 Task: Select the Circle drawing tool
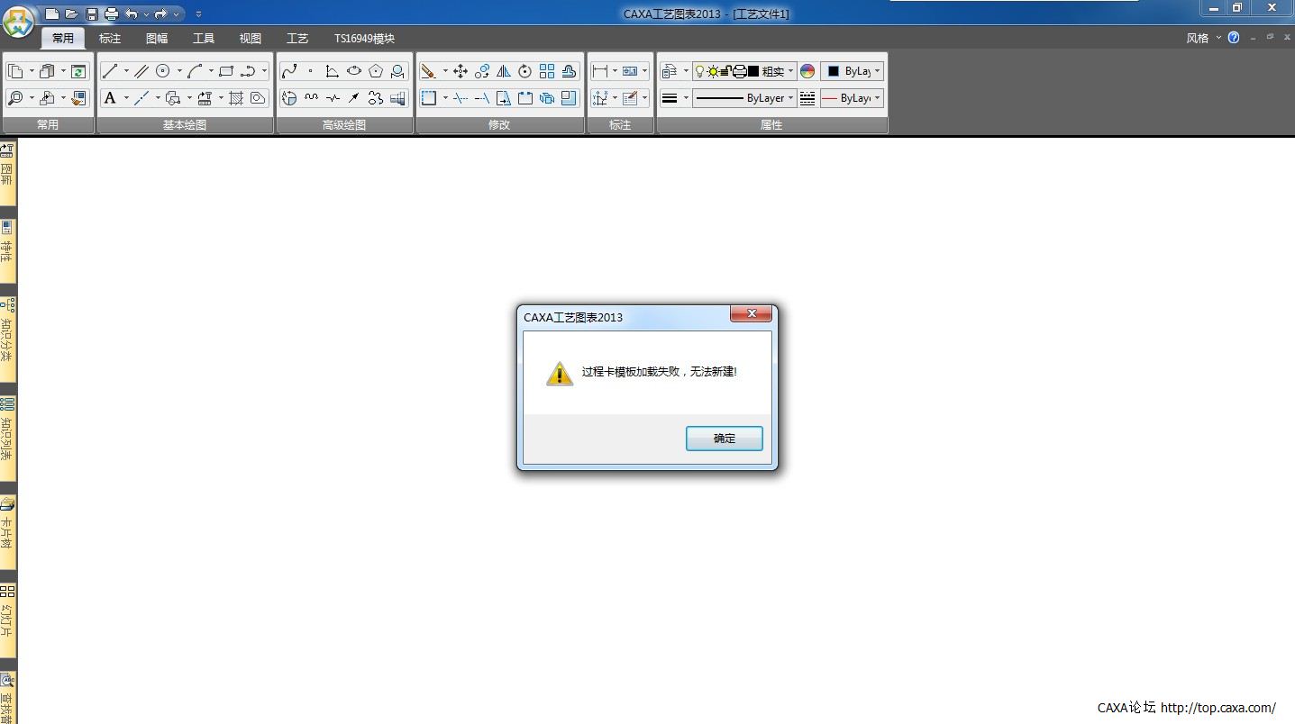tap(163, 71)
